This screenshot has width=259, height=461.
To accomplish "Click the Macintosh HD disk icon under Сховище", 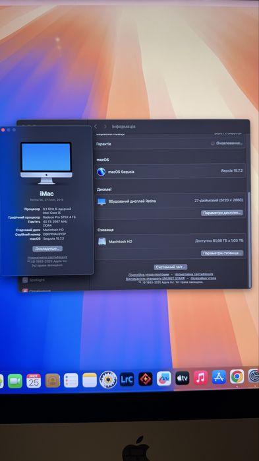I will 102,241.
